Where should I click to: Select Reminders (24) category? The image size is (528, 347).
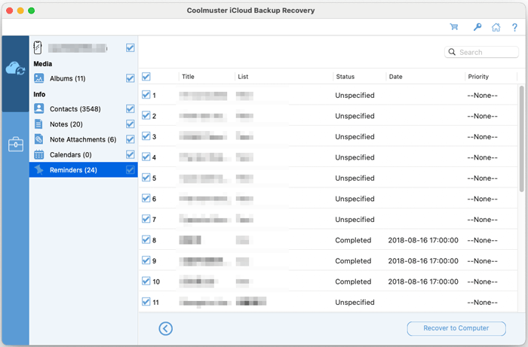83,169
